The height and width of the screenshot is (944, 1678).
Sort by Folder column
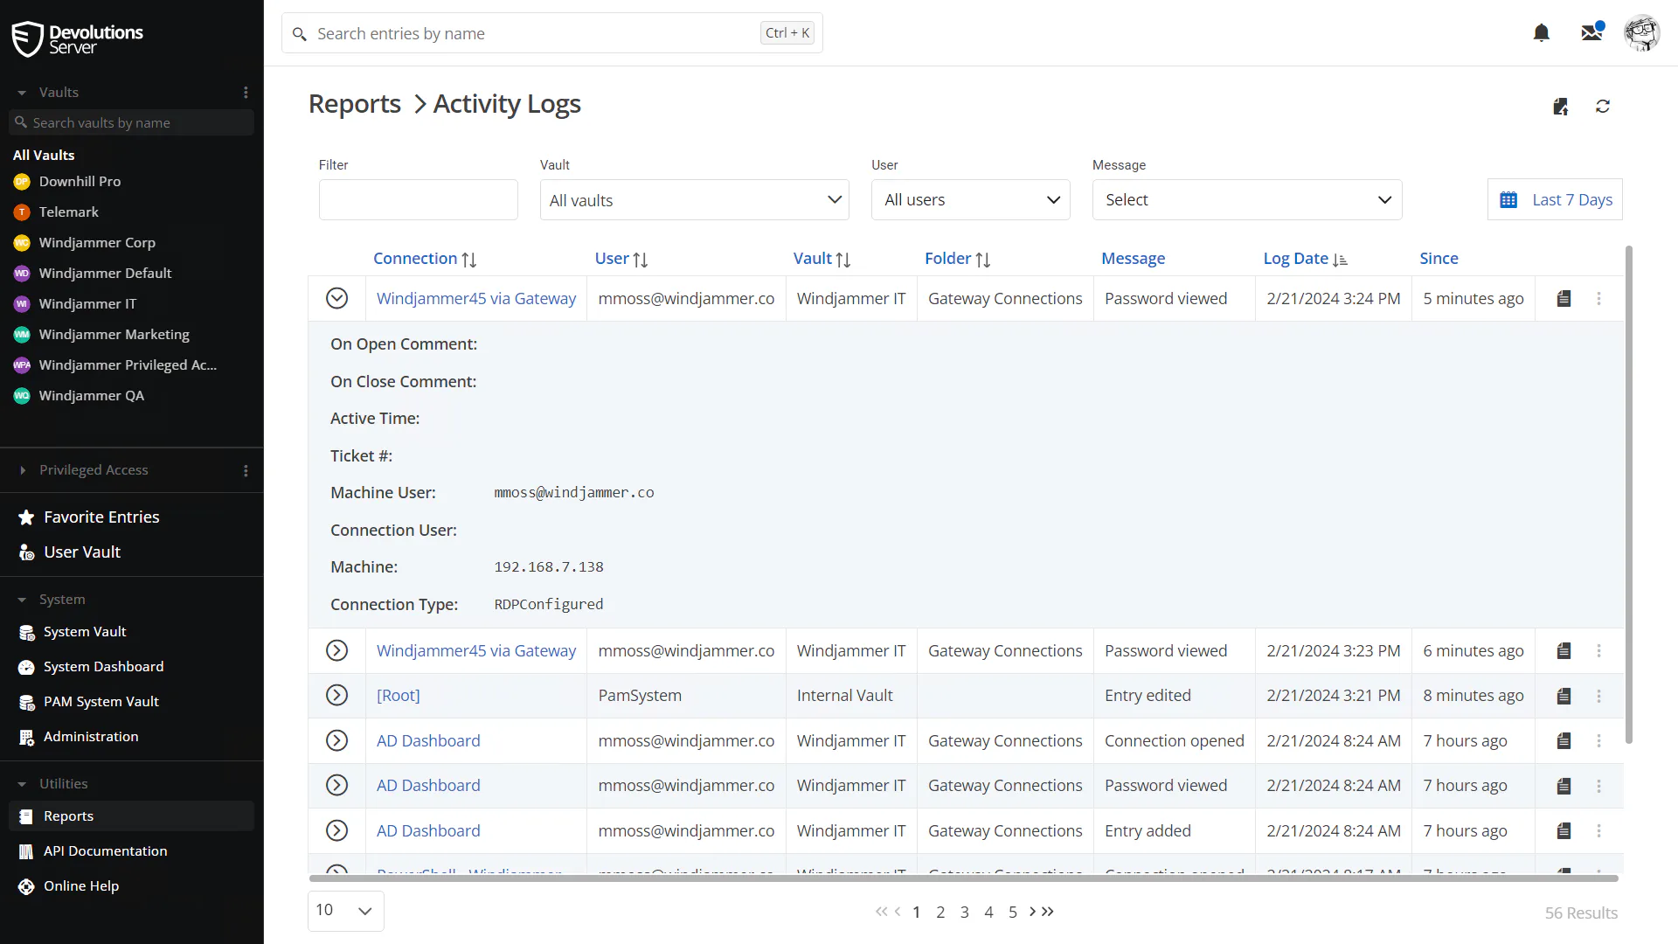(x=957, y=259)
